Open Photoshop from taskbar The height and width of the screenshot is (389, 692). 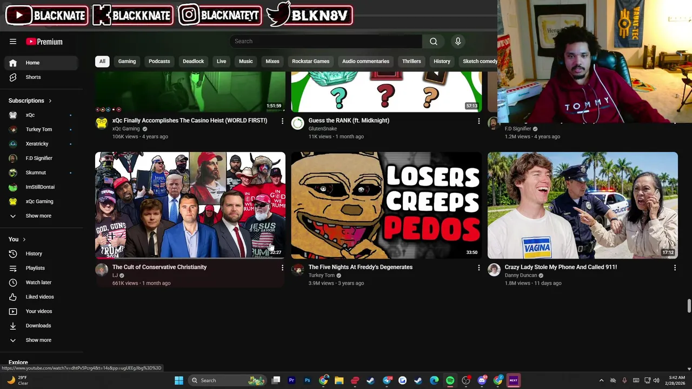click(x=307, y=380)
